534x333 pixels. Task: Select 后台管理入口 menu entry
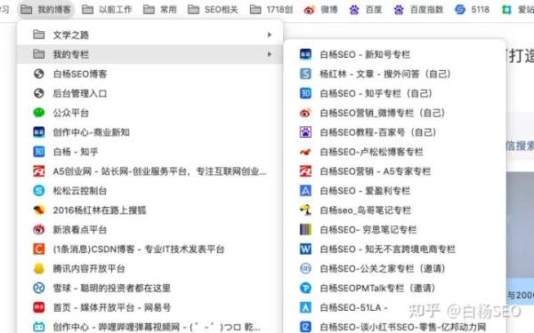(150, 93)
